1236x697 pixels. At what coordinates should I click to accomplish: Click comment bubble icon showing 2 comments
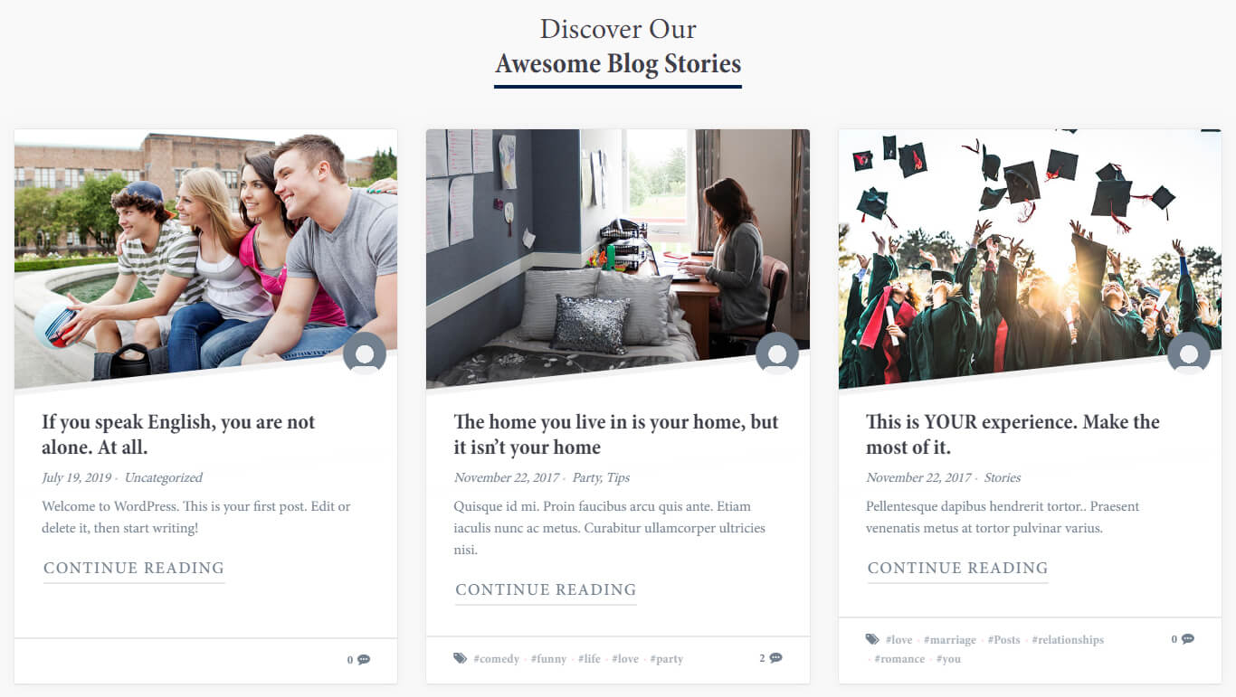click(775, 658)
